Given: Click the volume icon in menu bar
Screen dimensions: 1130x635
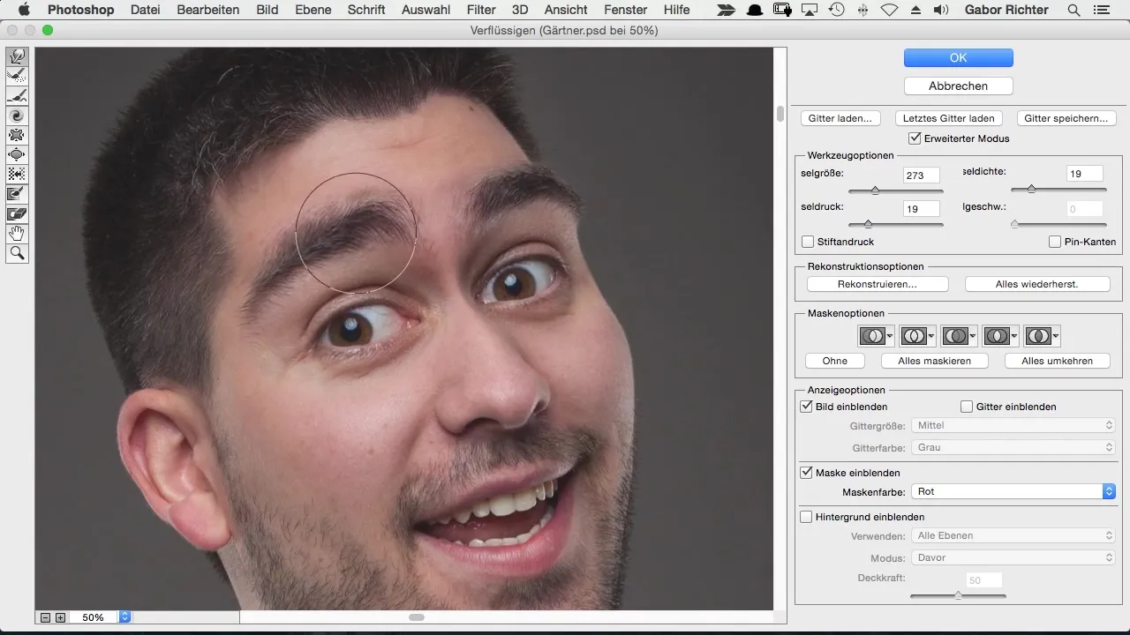Looking at the screenshot, I should [940, 10].
